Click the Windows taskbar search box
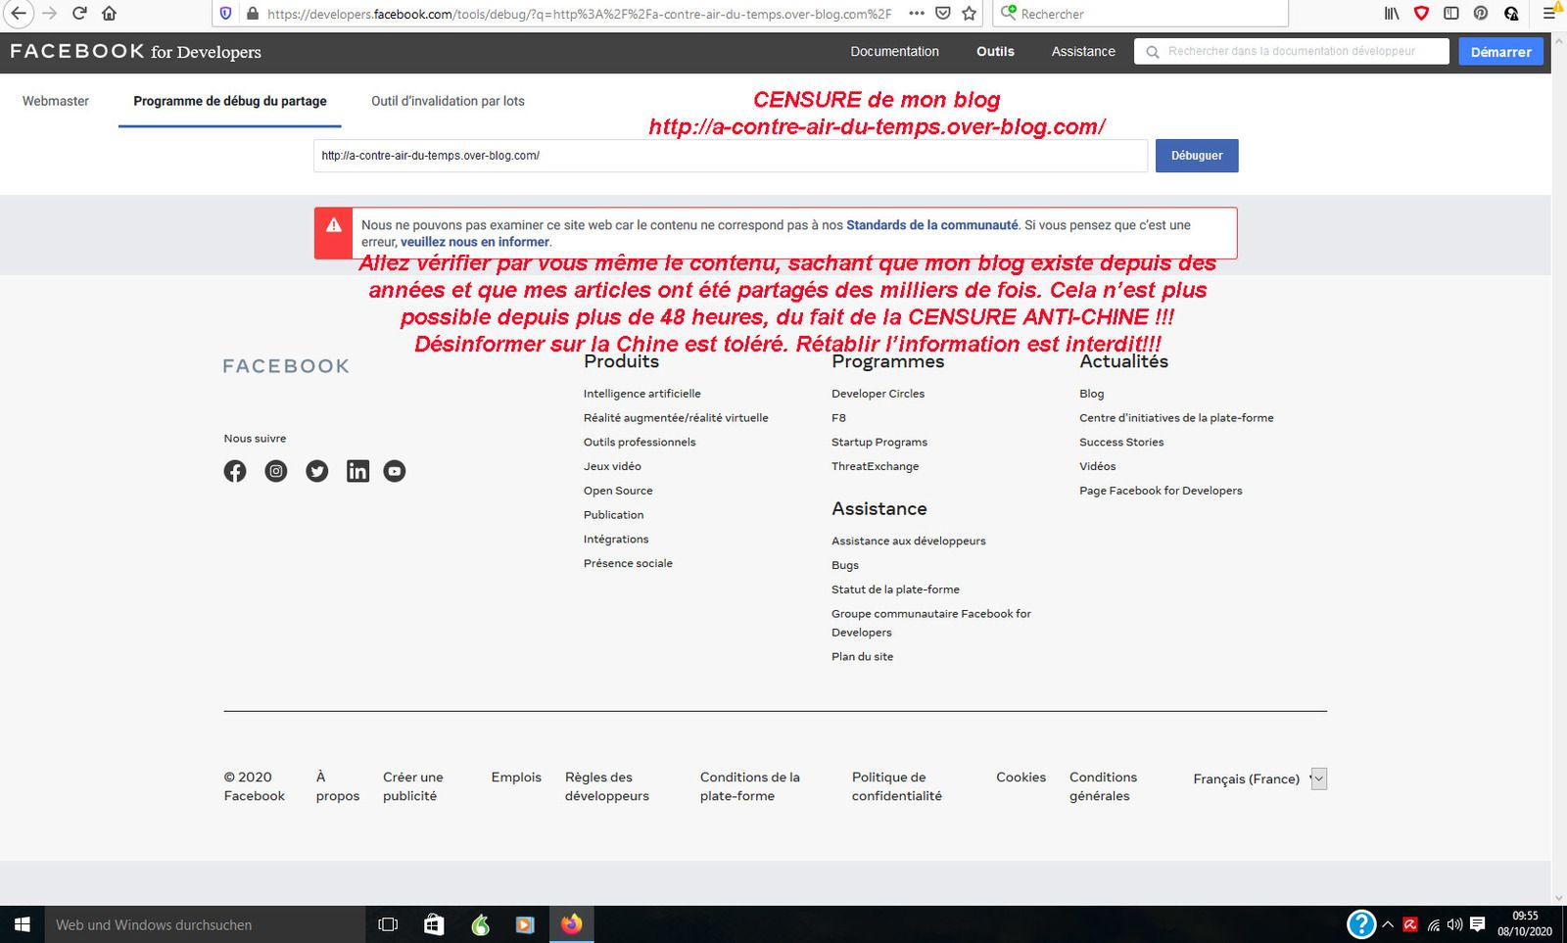The width and height of the screenshot is (1567, 943). (204, 924)
